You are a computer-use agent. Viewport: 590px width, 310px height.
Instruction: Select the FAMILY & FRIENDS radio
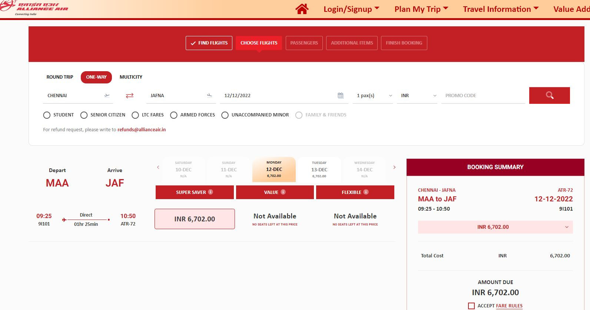[299, 115]
